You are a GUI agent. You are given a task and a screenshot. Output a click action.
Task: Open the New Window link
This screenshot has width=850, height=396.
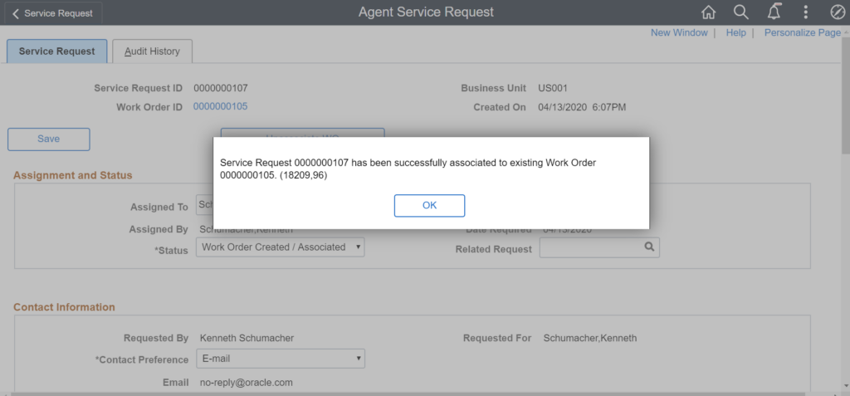click(679, 32)
